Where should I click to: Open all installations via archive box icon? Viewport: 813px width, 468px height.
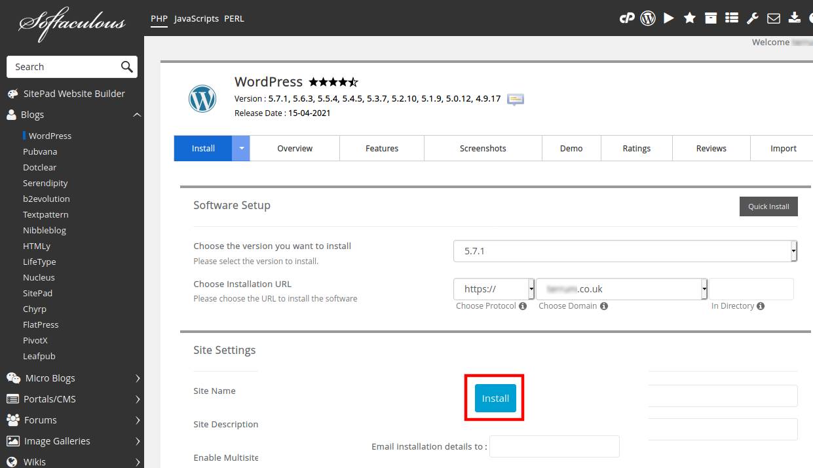point(711,18)
